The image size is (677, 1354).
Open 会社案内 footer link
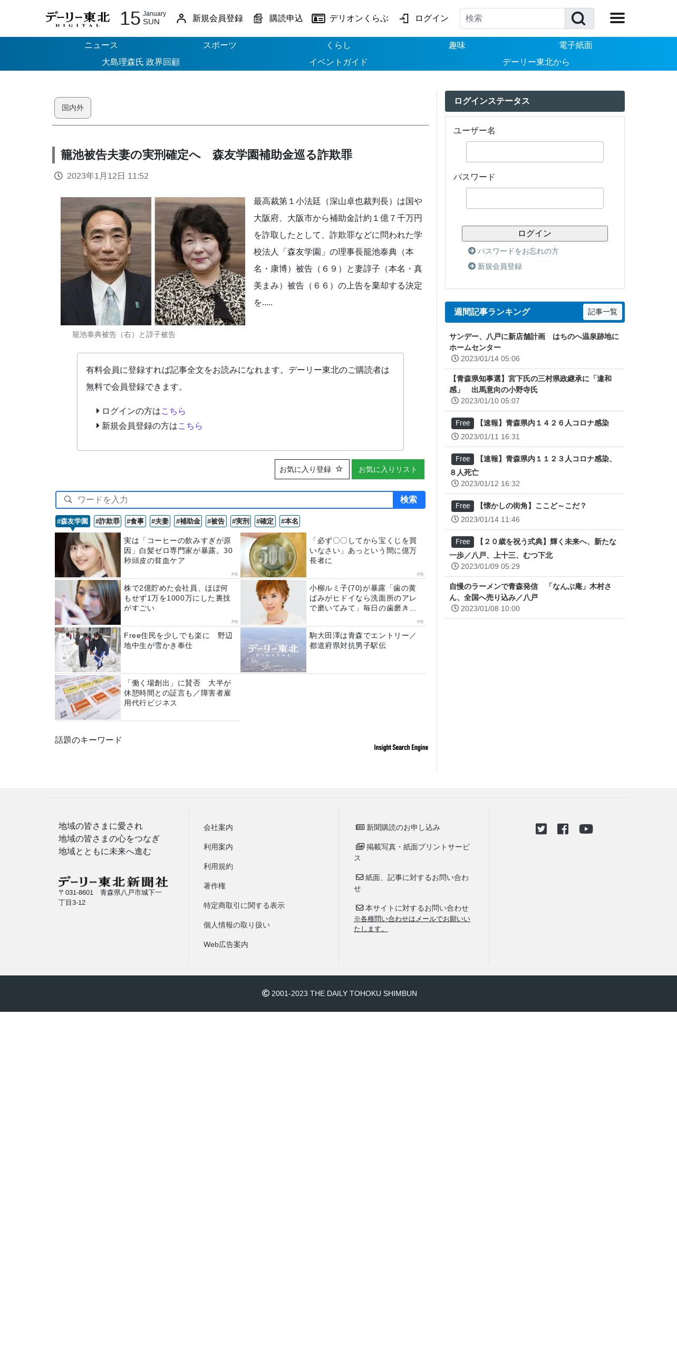tap(218, 827)
